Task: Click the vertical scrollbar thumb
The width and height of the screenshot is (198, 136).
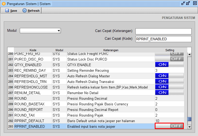Action: coord(189,119)
